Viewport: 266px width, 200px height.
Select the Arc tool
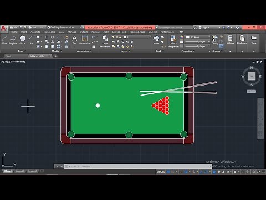tap(32, 40)
